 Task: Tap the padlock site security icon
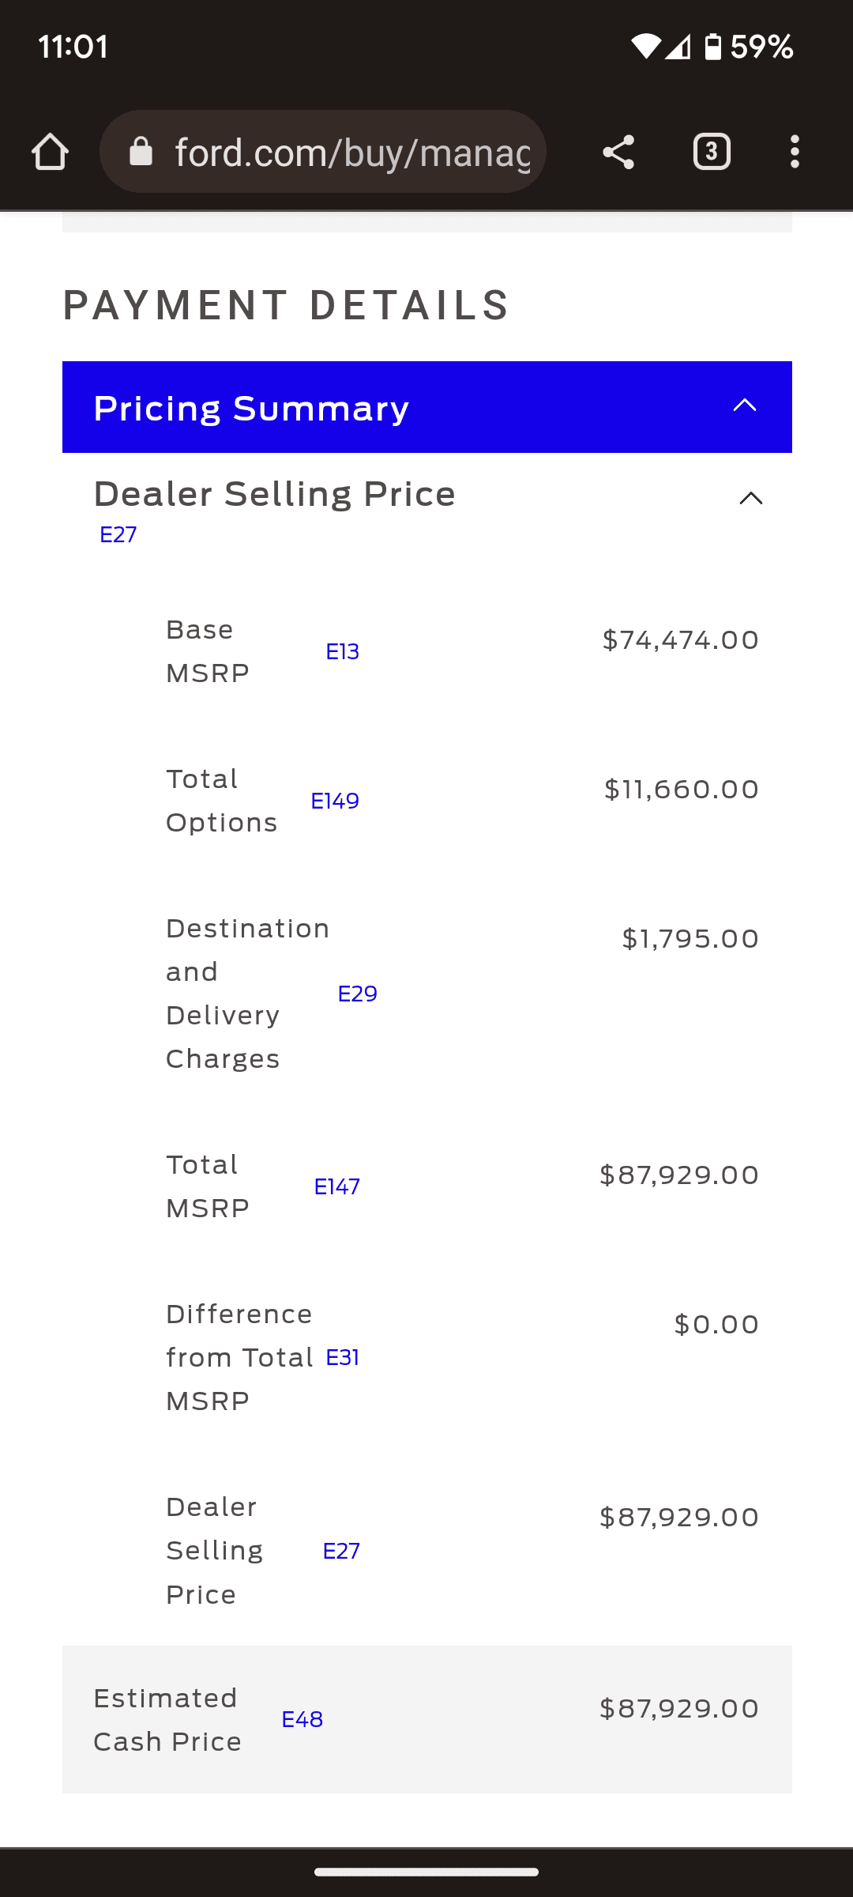click(141, 152)
